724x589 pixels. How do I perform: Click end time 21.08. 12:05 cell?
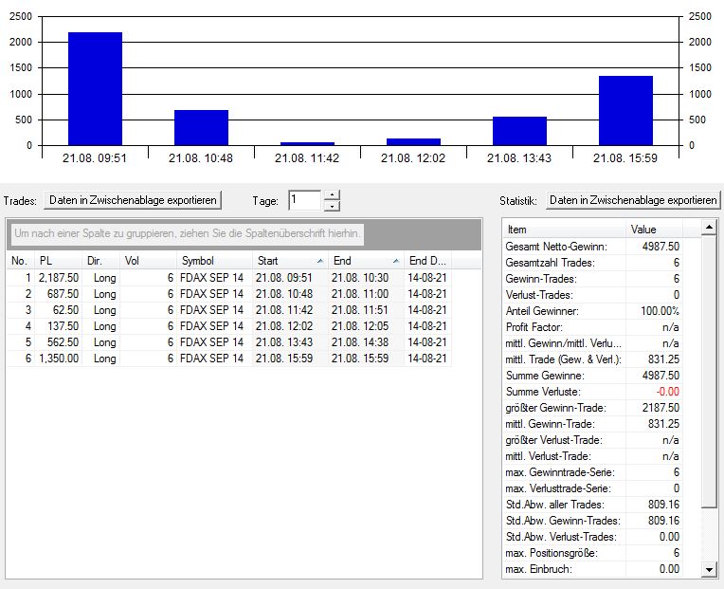point(366,326)
